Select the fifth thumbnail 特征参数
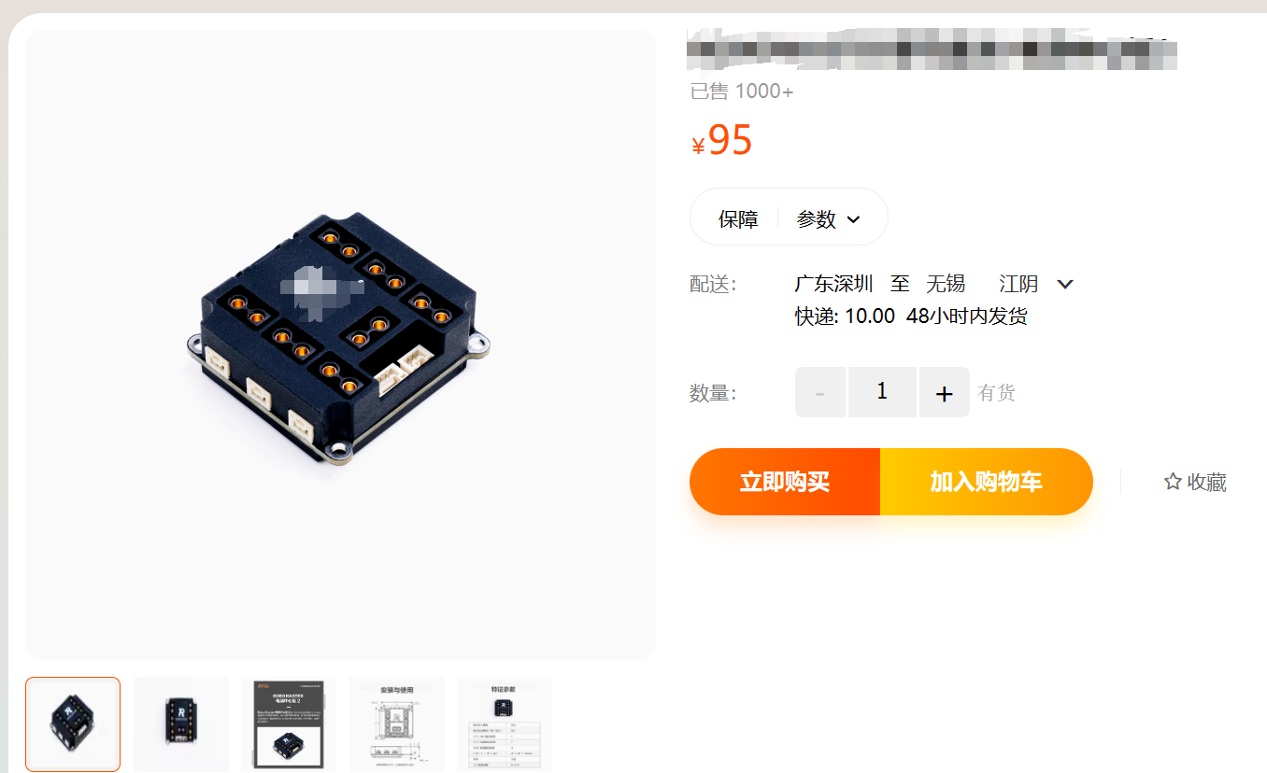This screenshot has width=1267, height=773. [x=505, y=724]
